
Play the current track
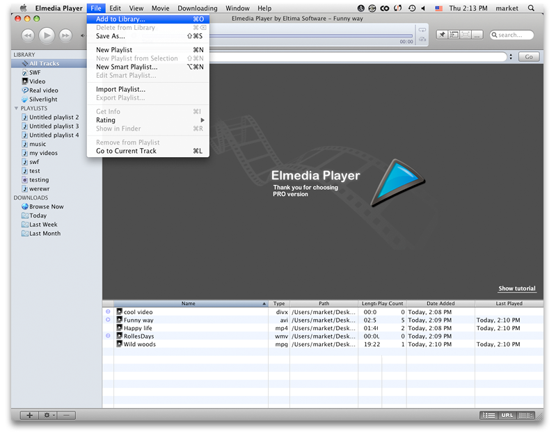pos(47,35)
